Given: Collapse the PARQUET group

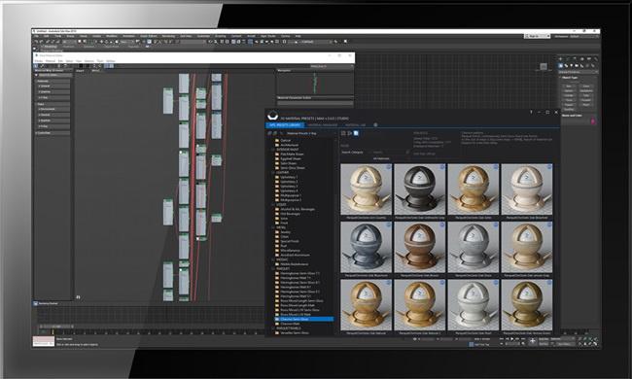Looking at the screenshot, I should point(273,268).
